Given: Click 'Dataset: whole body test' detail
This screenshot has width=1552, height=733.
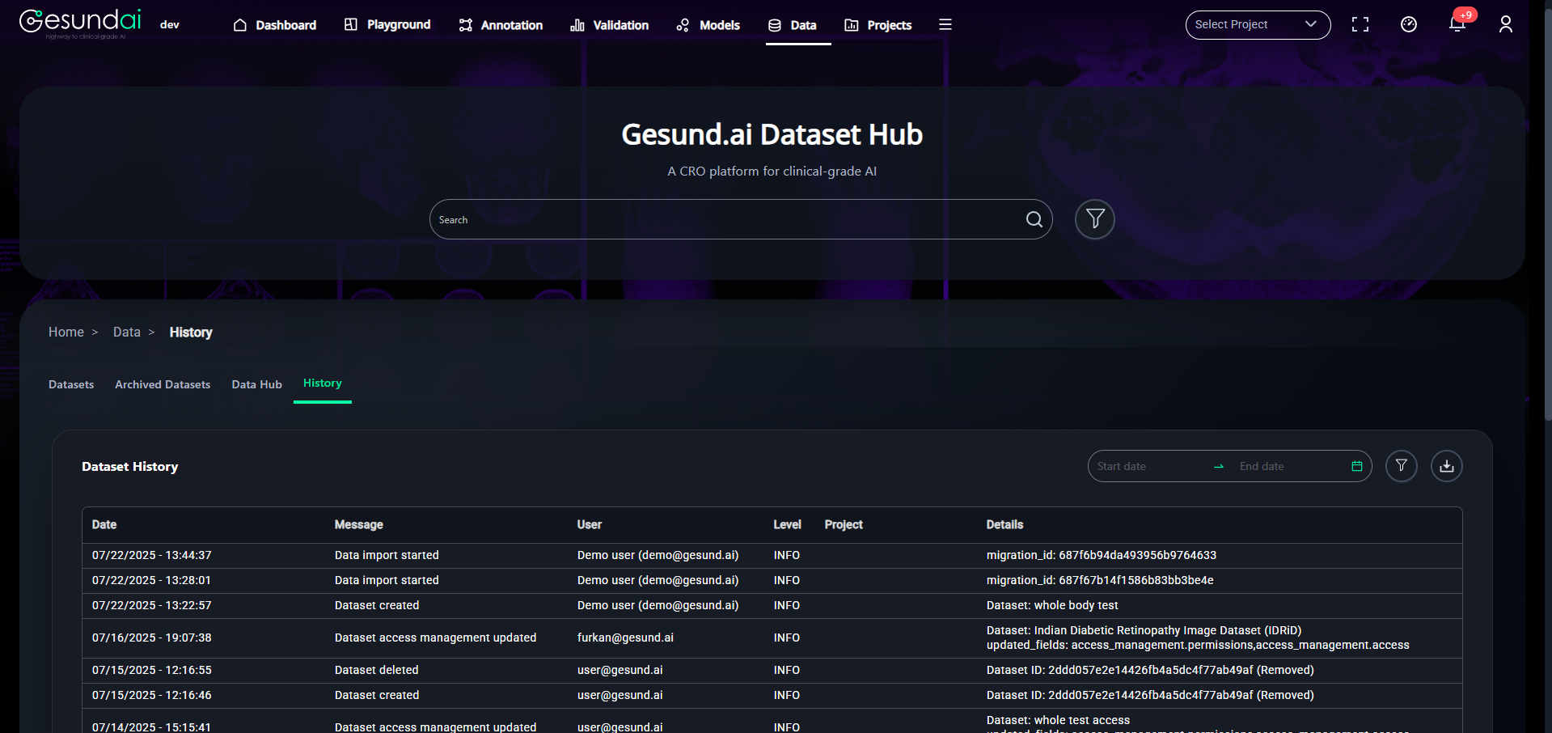Looking at the screenshot, I should coord(1052,606).
